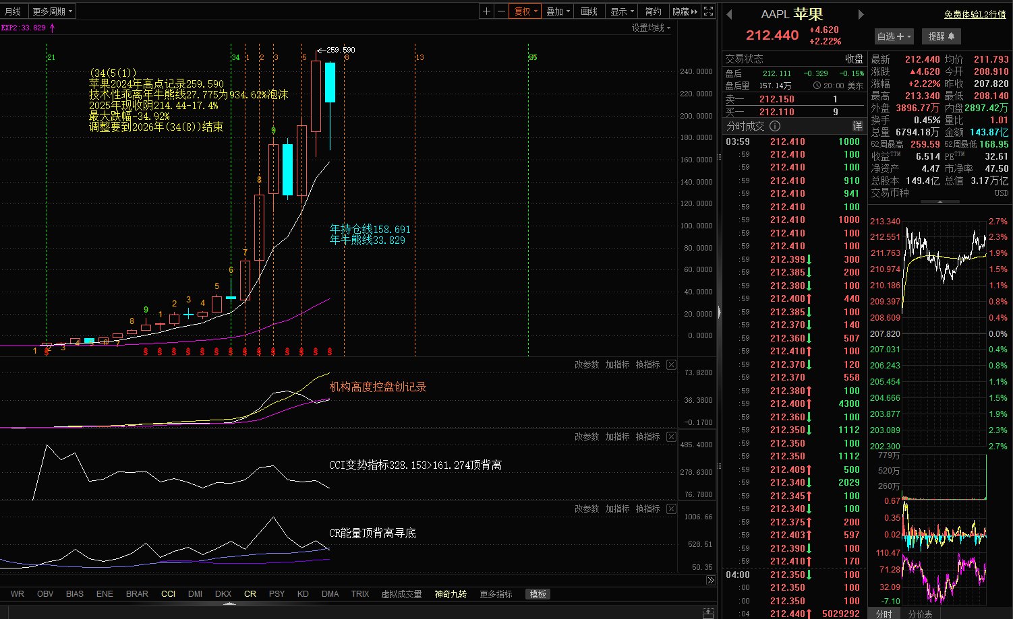1013x619 pixels.
Task: Click 加指标 in the first indicator panel
Action: (617, 364)
